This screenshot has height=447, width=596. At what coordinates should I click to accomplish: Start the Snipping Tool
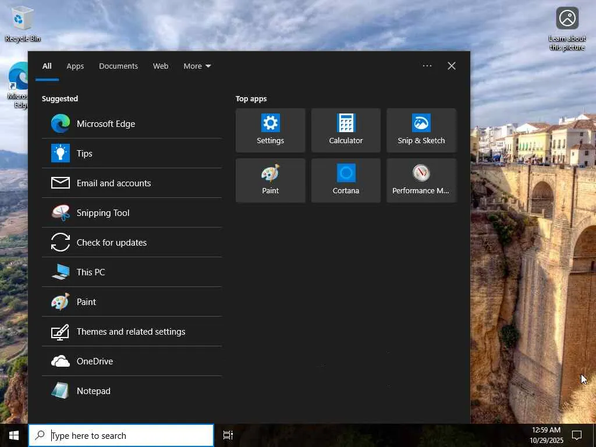pyautogui.click(x=132, y=212)
